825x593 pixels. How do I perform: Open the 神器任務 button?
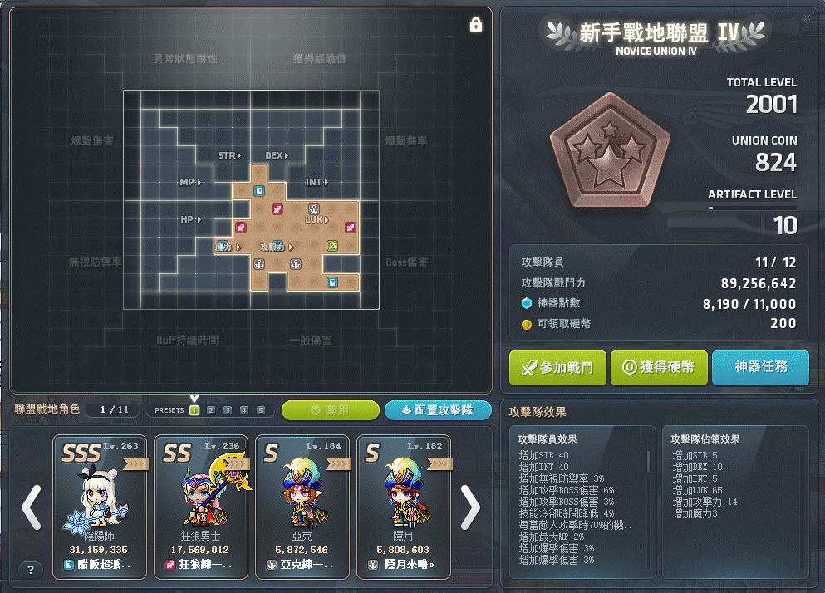click(760, 367)
